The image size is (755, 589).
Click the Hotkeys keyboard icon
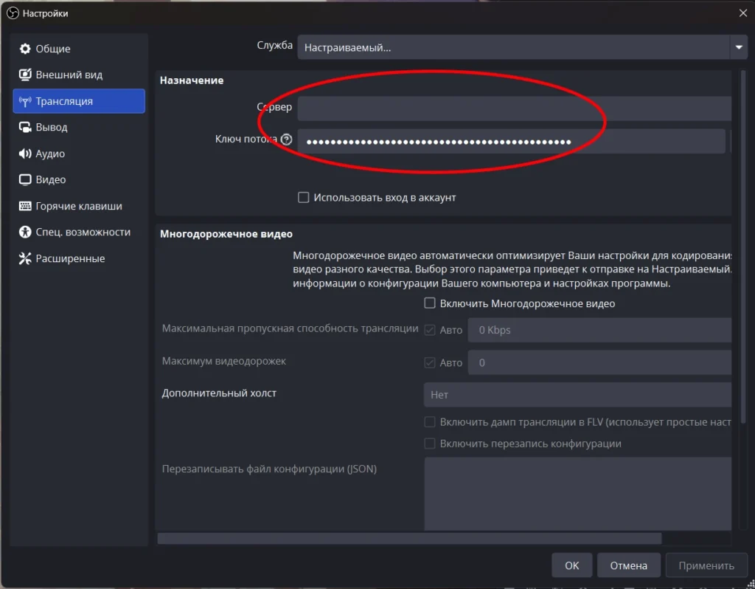25,206
